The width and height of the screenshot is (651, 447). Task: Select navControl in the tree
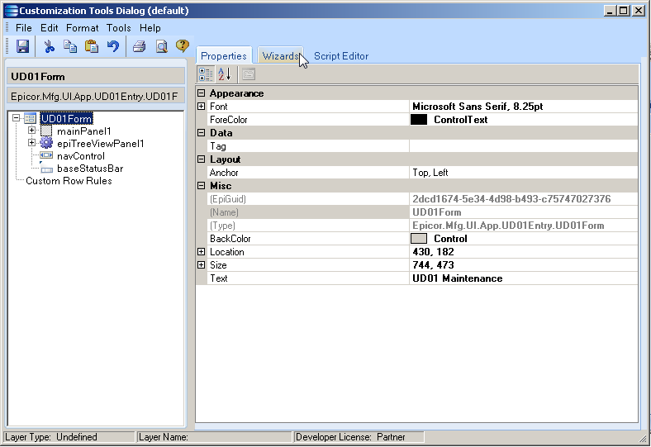(x=80, y=156)
